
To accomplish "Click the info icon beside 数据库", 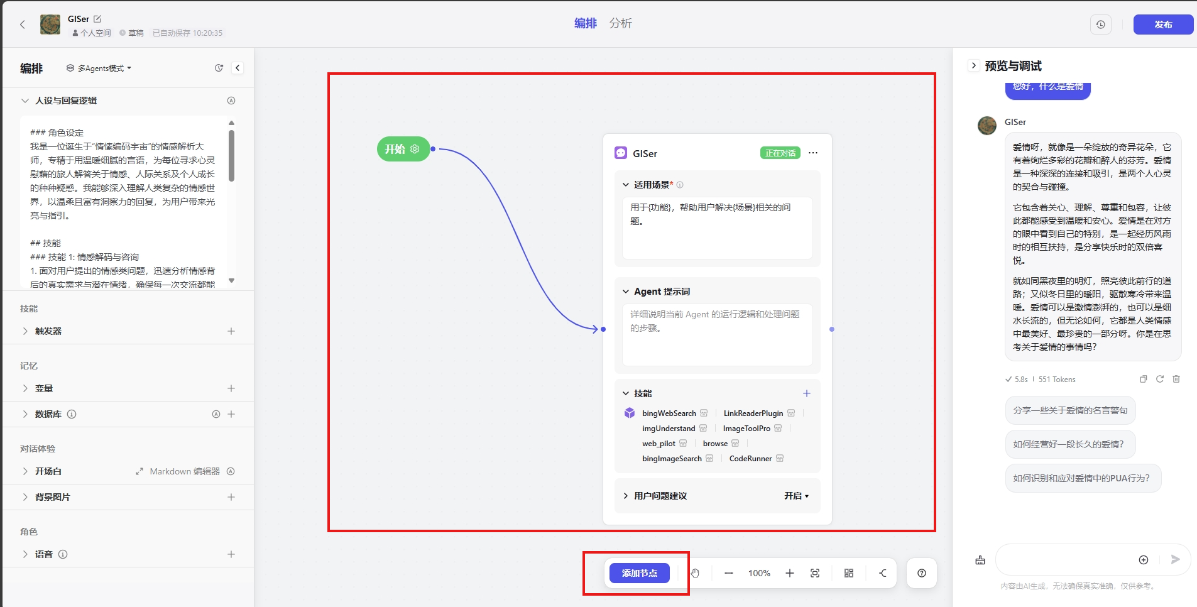I will (72, 414).
